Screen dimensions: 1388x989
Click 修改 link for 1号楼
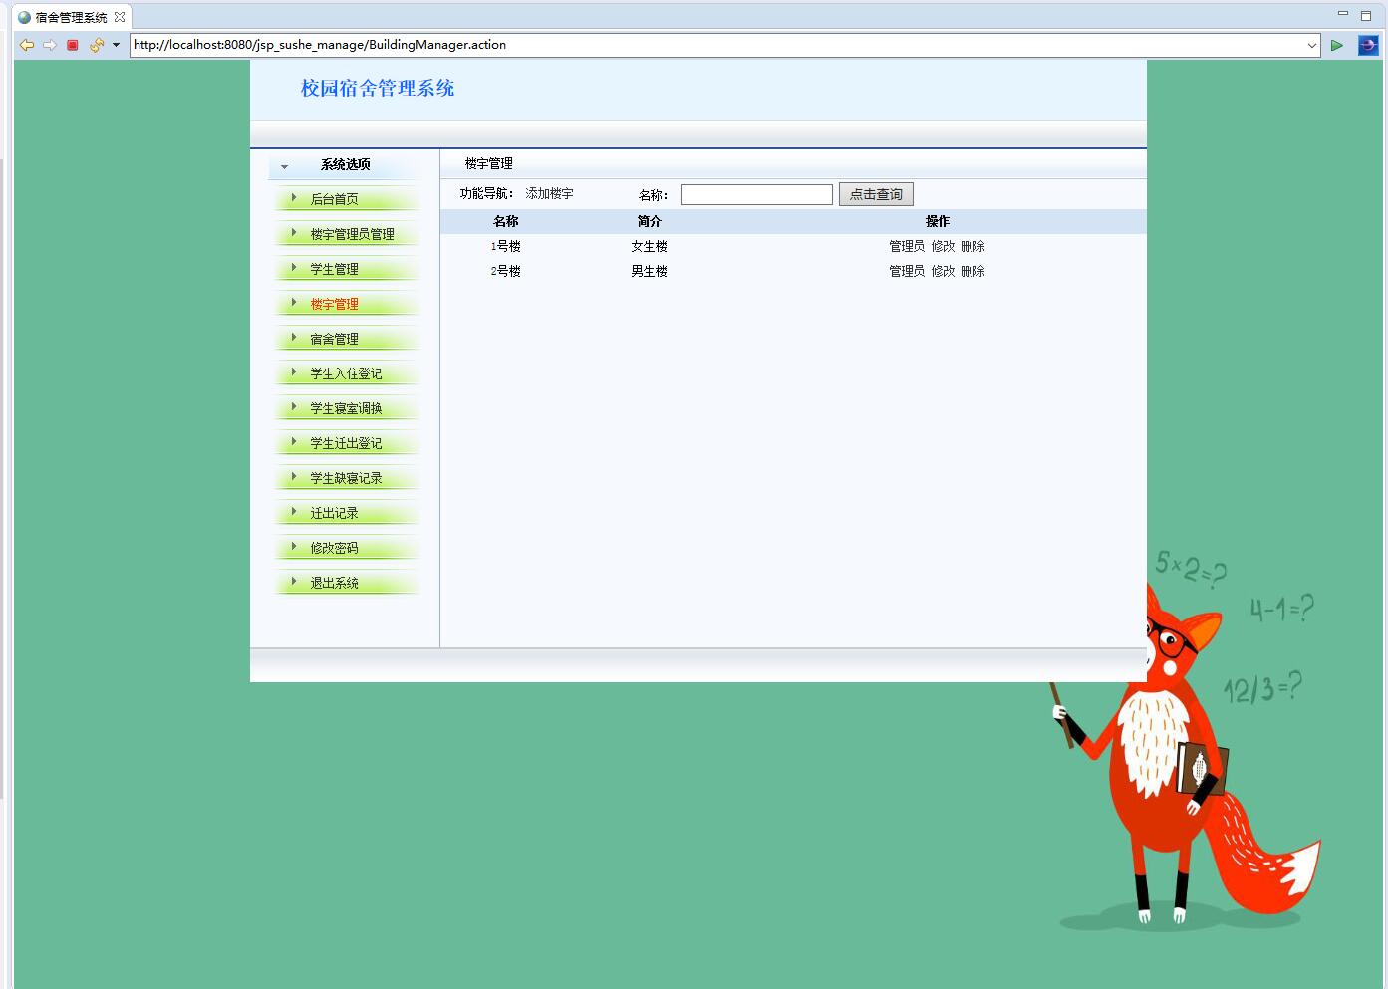(943, 246)
